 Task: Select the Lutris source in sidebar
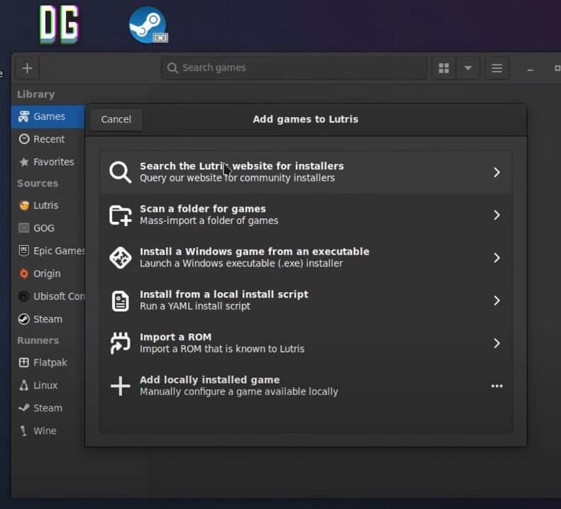click(48, 206)
